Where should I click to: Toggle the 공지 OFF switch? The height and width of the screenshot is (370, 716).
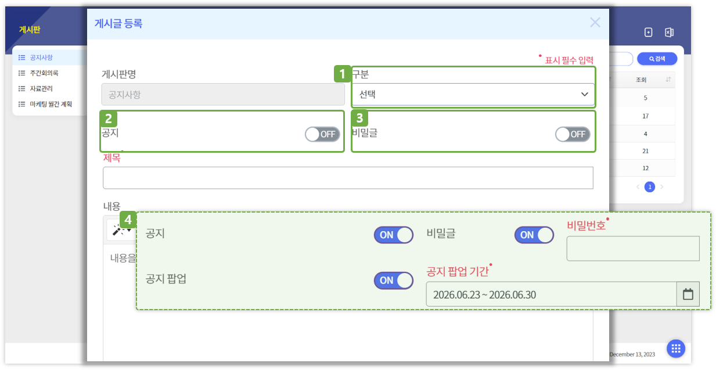coord(322,134)
